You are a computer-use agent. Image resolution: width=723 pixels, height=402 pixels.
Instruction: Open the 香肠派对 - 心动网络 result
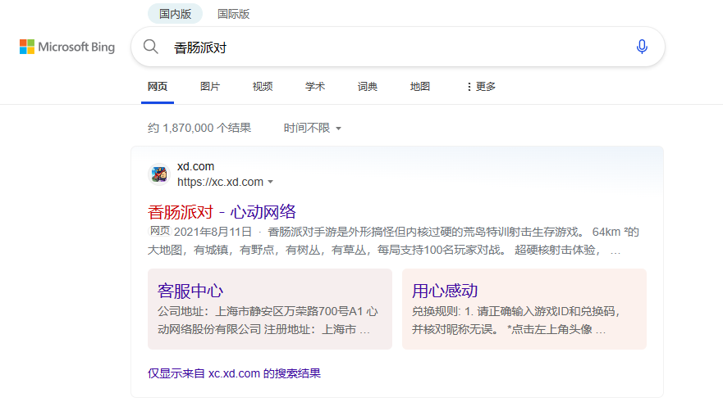222,212
